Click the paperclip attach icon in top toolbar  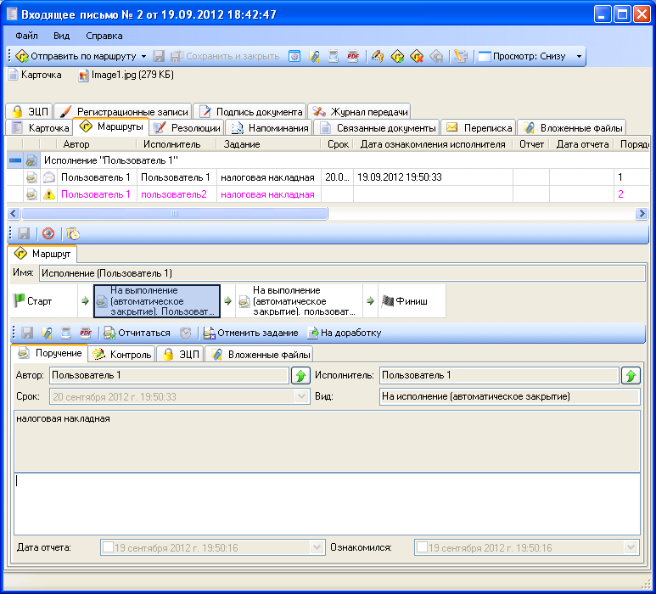[314, 56]
